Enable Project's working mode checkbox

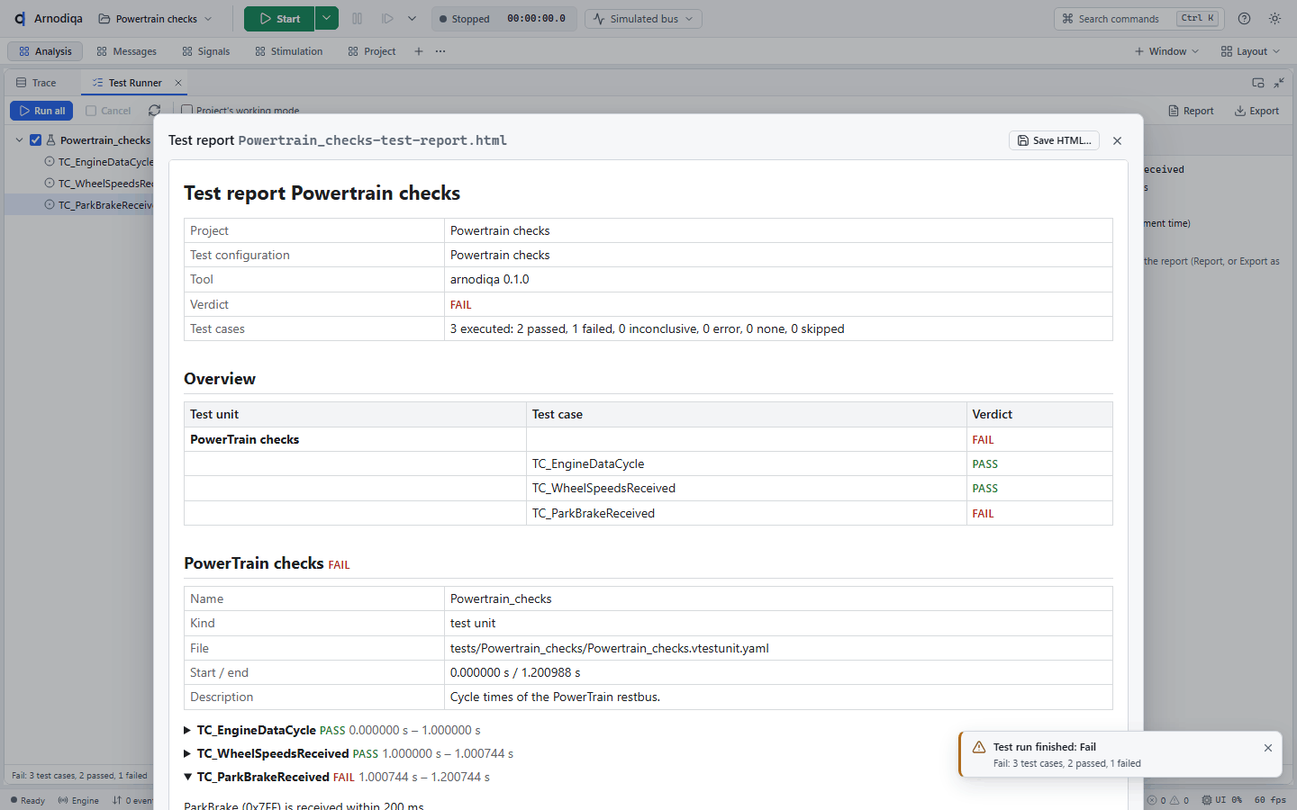click(186, 111)
